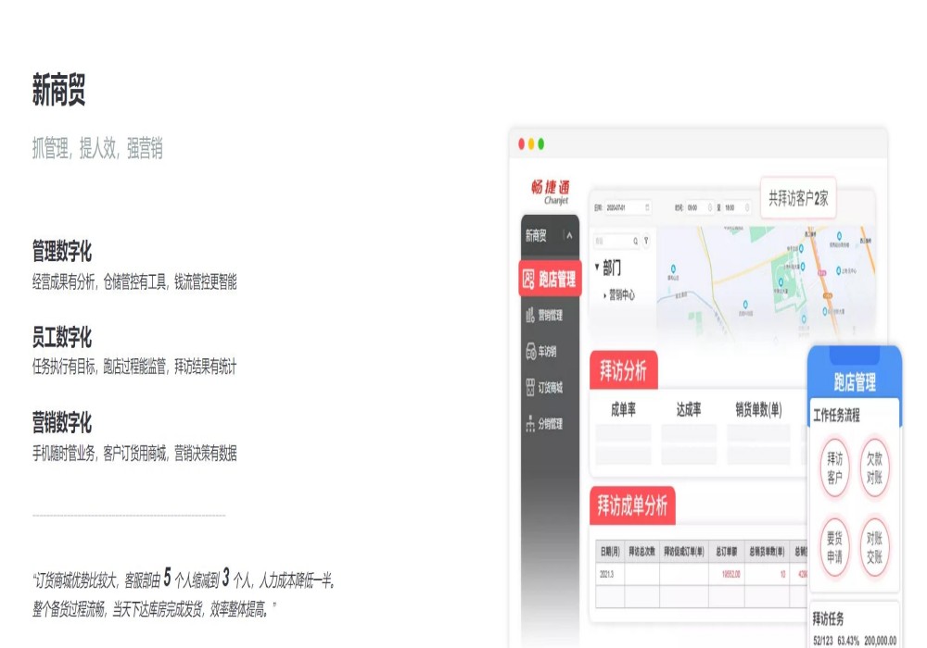Select the 拜访成单分析 tab

click(x=632, y=506)
